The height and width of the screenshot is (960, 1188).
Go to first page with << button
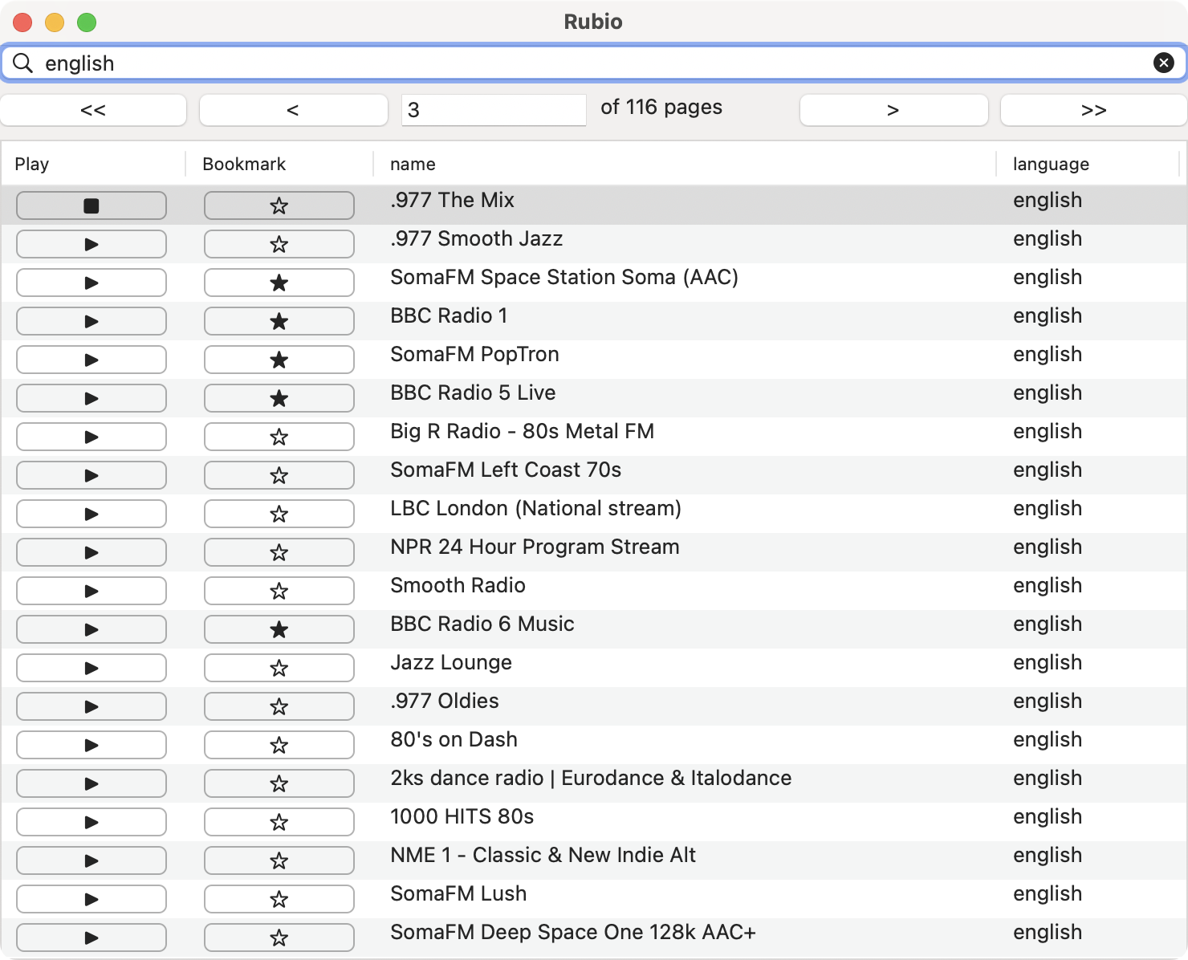pyautogui.click(x=93, y=110)
